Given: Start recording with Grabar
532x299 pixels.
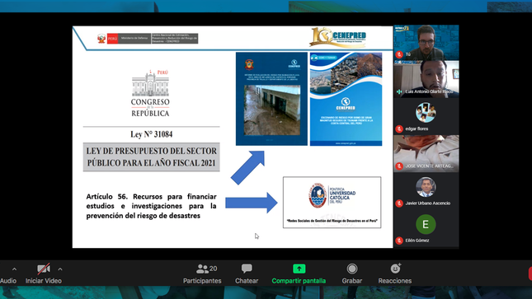Looking at the screenshot, I should (x=352, y=274).
